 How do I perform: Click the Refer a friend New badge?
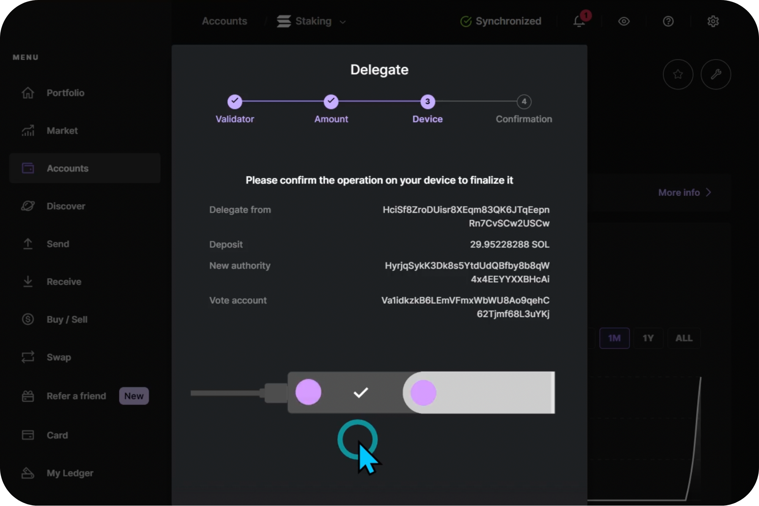134,396
